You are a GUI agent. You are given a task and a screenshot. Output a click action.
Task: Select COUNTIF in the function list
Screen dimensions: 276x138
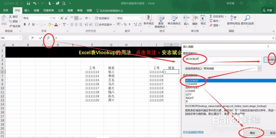coord(192,84)
